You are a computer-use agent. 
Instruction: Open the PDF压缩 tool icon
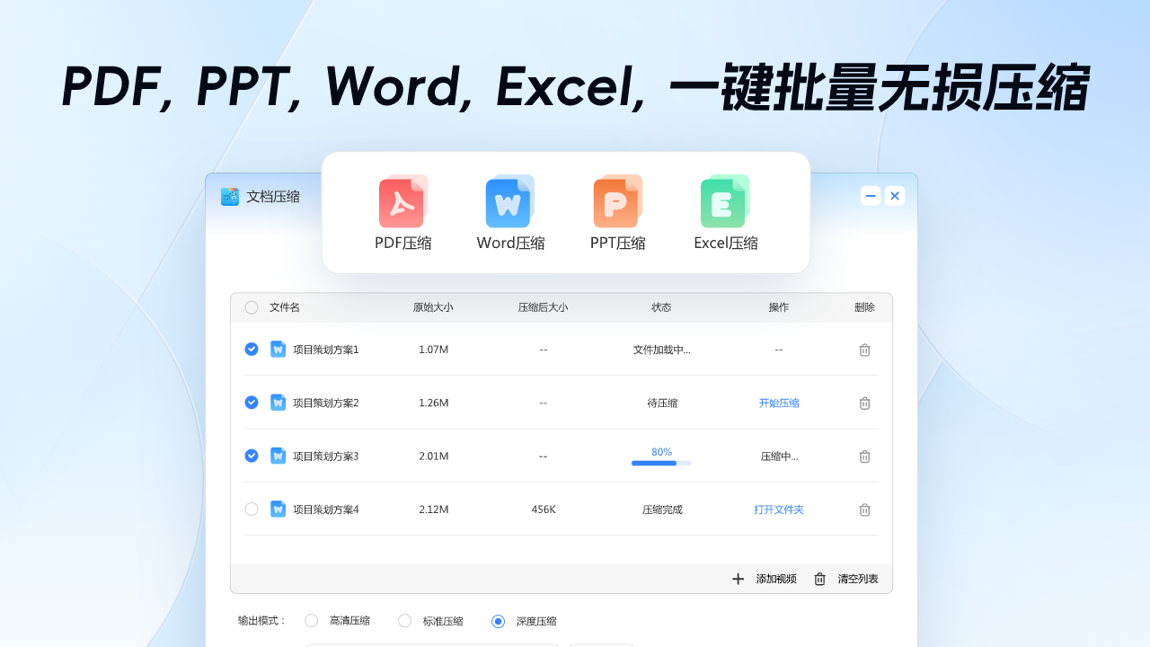(402, 201)
